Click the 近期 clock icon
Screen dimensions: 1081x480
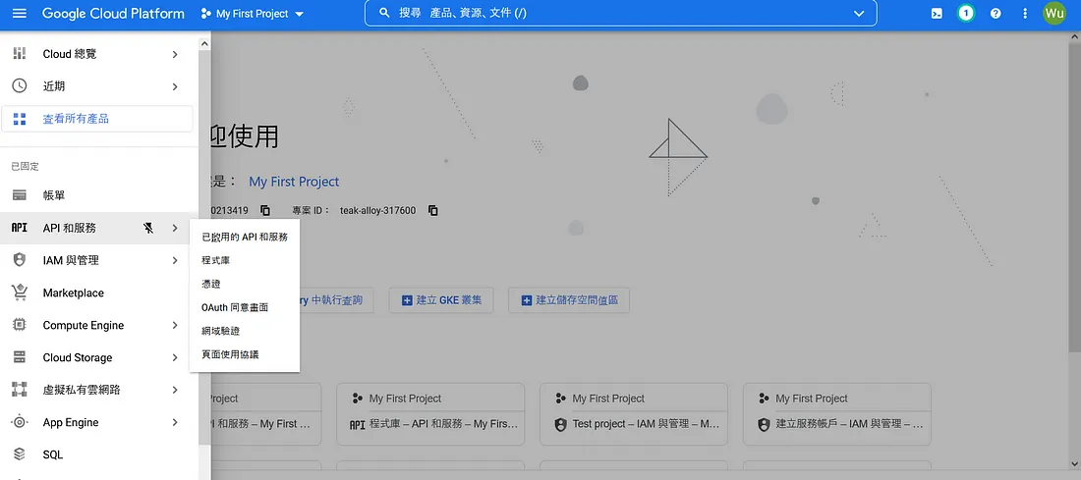pos(20,86)
